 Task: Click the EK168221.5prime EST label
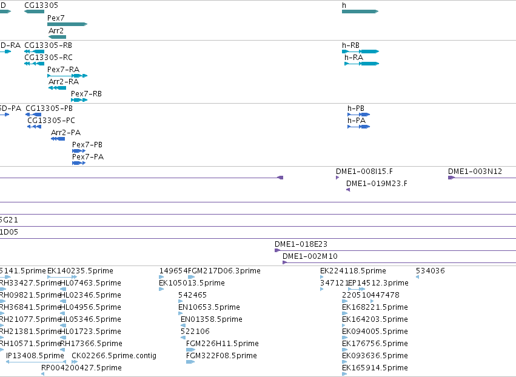pos(375,307)
